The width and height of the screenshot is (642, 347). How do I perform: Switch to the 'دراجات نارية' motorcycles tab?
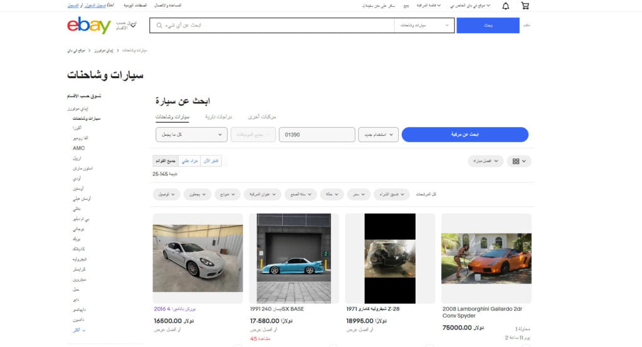coord(219,117)
